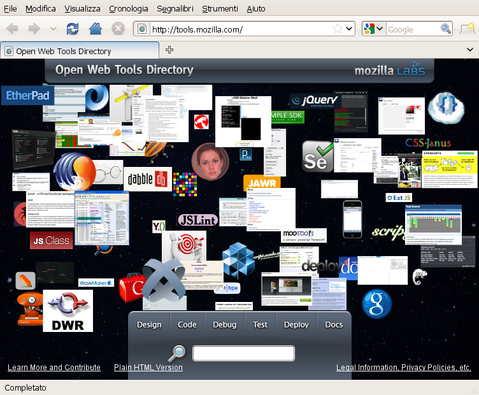Filter tools by Code category
479x395 pixels.
point(187,324)
